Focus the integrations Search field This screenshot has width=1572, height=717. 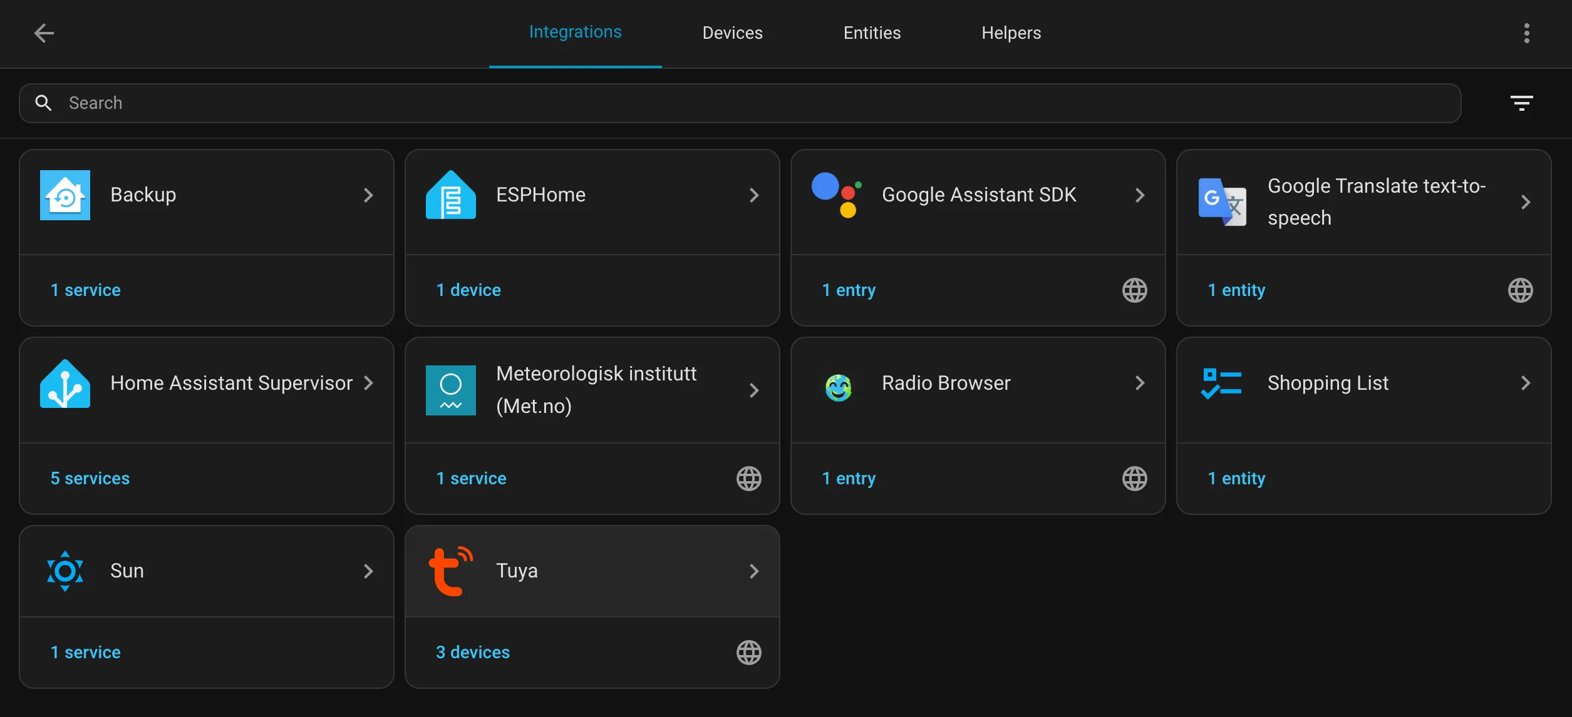(x=752, y=103)
